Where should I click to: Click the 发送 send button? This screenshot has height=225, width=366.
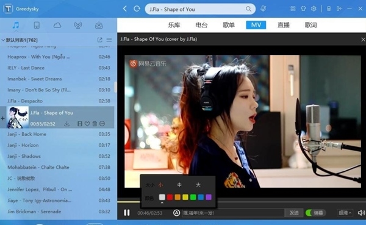[293, 213]
